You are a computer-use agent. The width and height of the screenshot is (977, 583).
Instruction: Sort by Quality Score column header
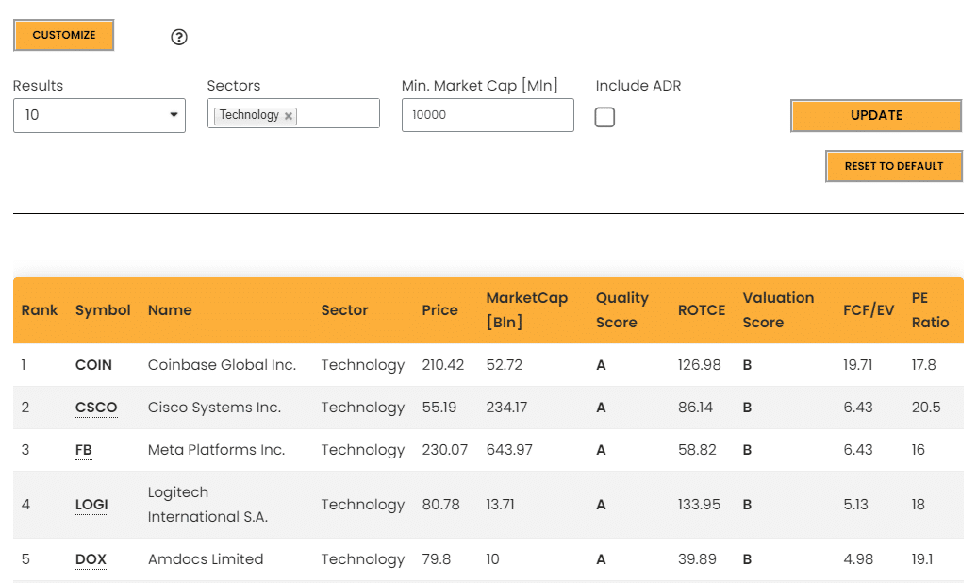(x=622, y=309)
